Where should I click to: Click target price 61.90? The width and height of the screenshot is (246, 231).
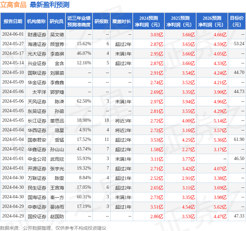239,139
